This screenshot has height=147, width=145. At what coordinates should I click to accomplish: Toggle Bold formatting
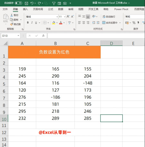pyautogui.click(x=28, y=23)
